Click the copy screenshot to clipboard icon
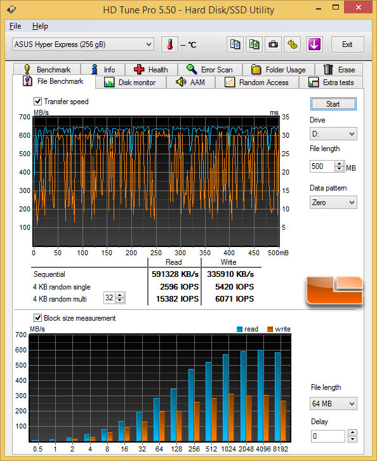 coord(254,44)
